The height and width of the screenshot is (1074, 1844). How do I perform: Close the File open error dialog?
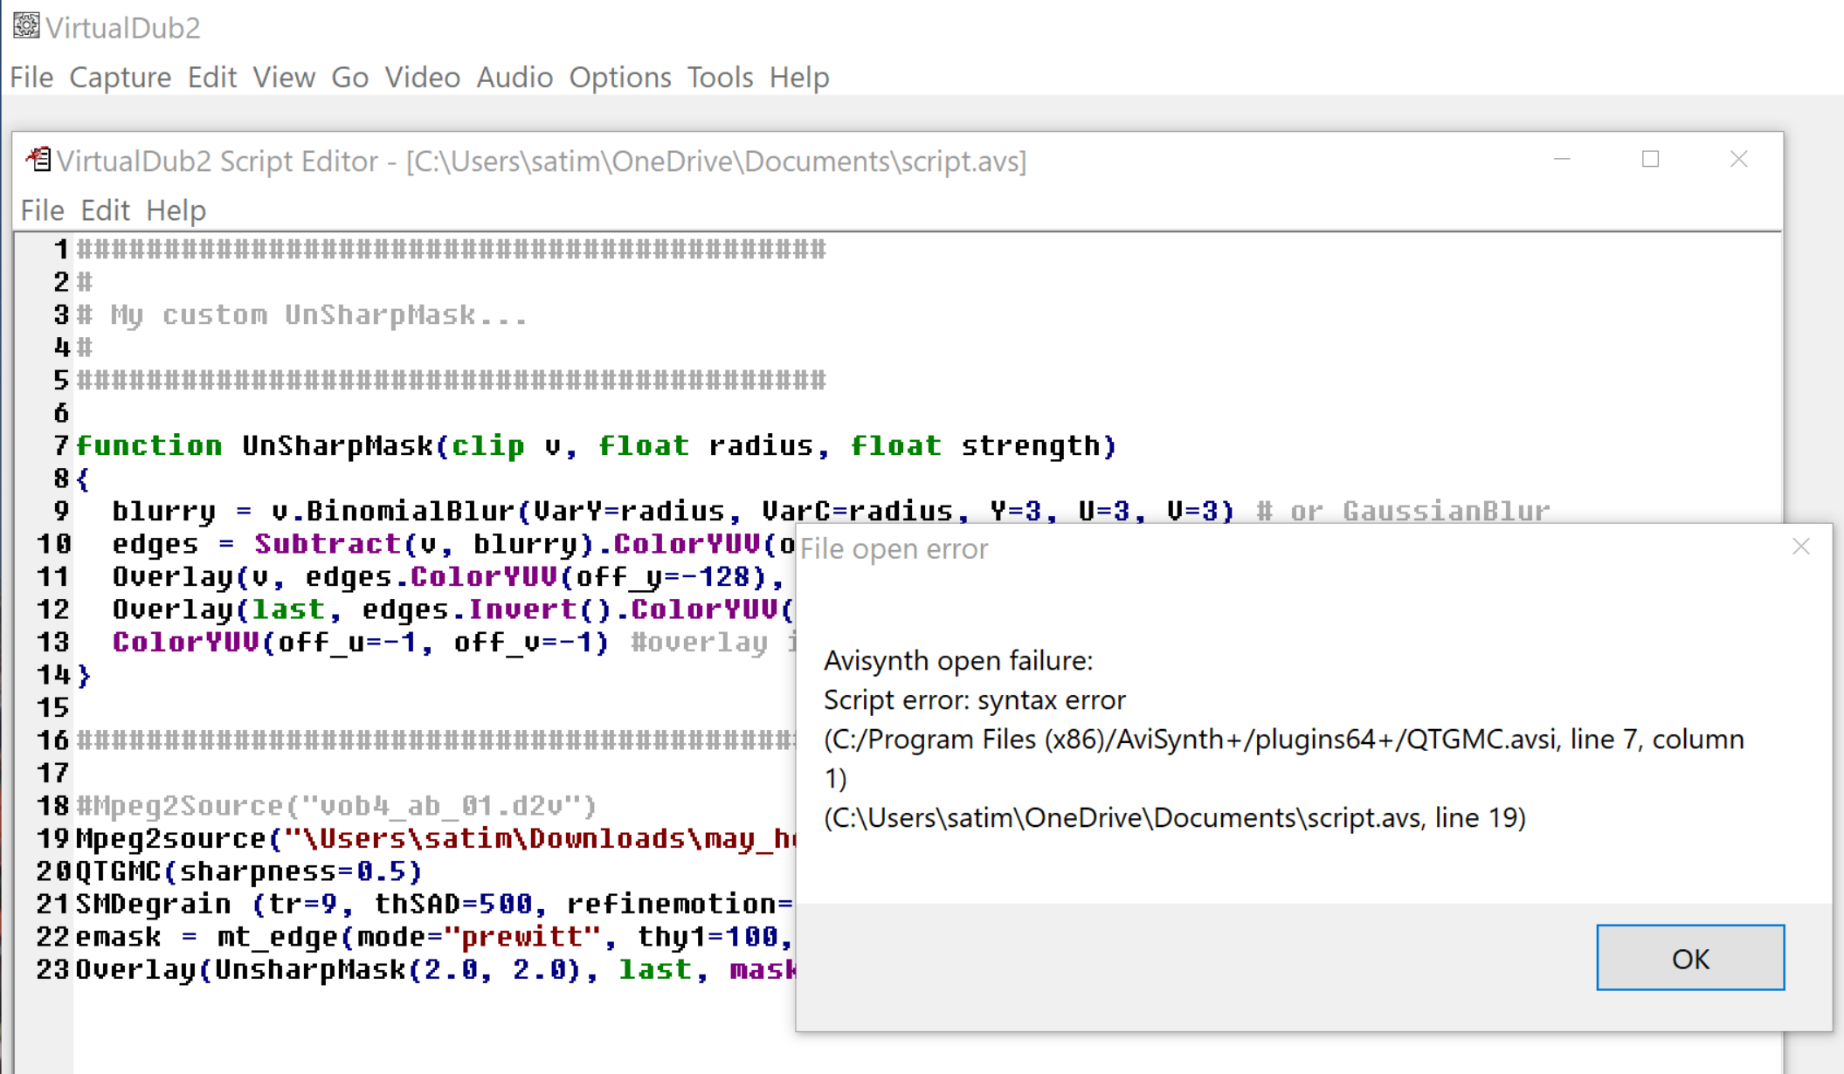point(1801,547)
